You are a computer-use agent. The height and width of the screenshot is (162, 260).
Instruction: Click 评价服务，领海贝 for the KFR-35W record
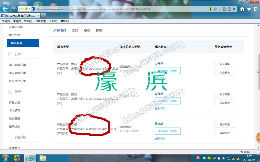tap(167, 131)
